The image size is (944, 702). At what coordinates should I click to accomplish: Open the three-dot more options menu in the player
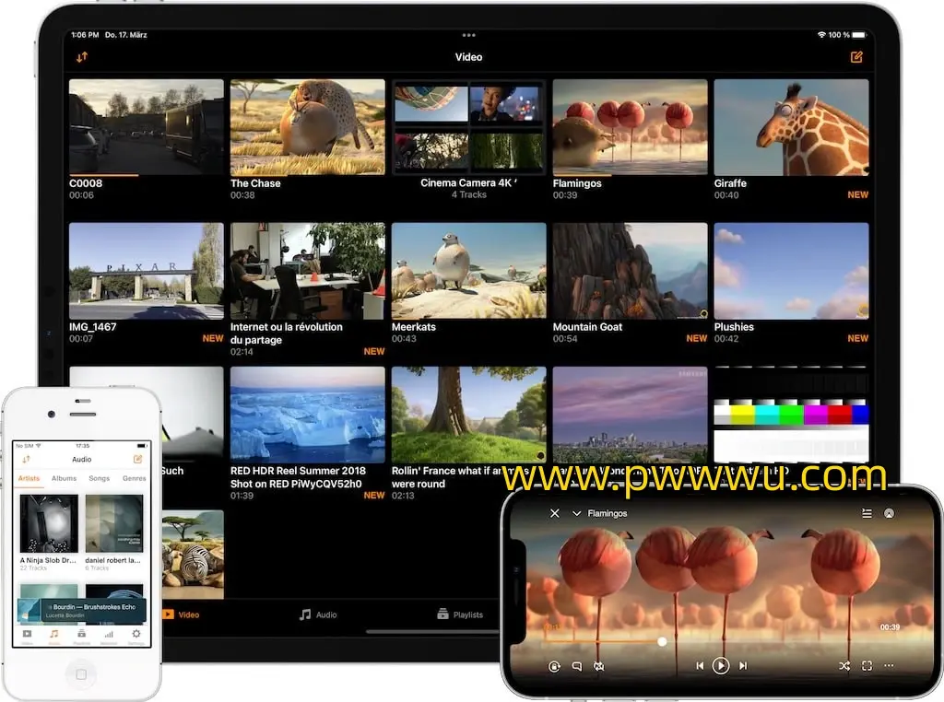point(889,665)
